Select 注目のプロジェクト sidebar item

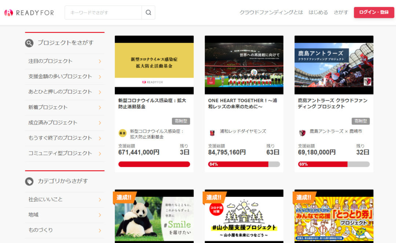point(65,61)
